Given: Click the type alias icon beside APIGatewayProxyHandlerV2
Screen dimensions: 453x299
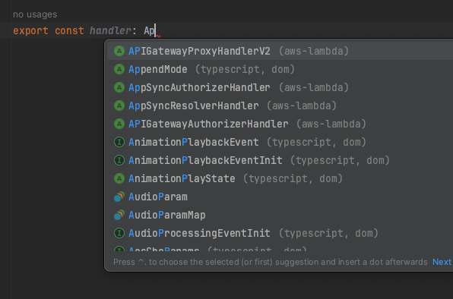Looking at the screenshot, I should [x=119, y=51].
